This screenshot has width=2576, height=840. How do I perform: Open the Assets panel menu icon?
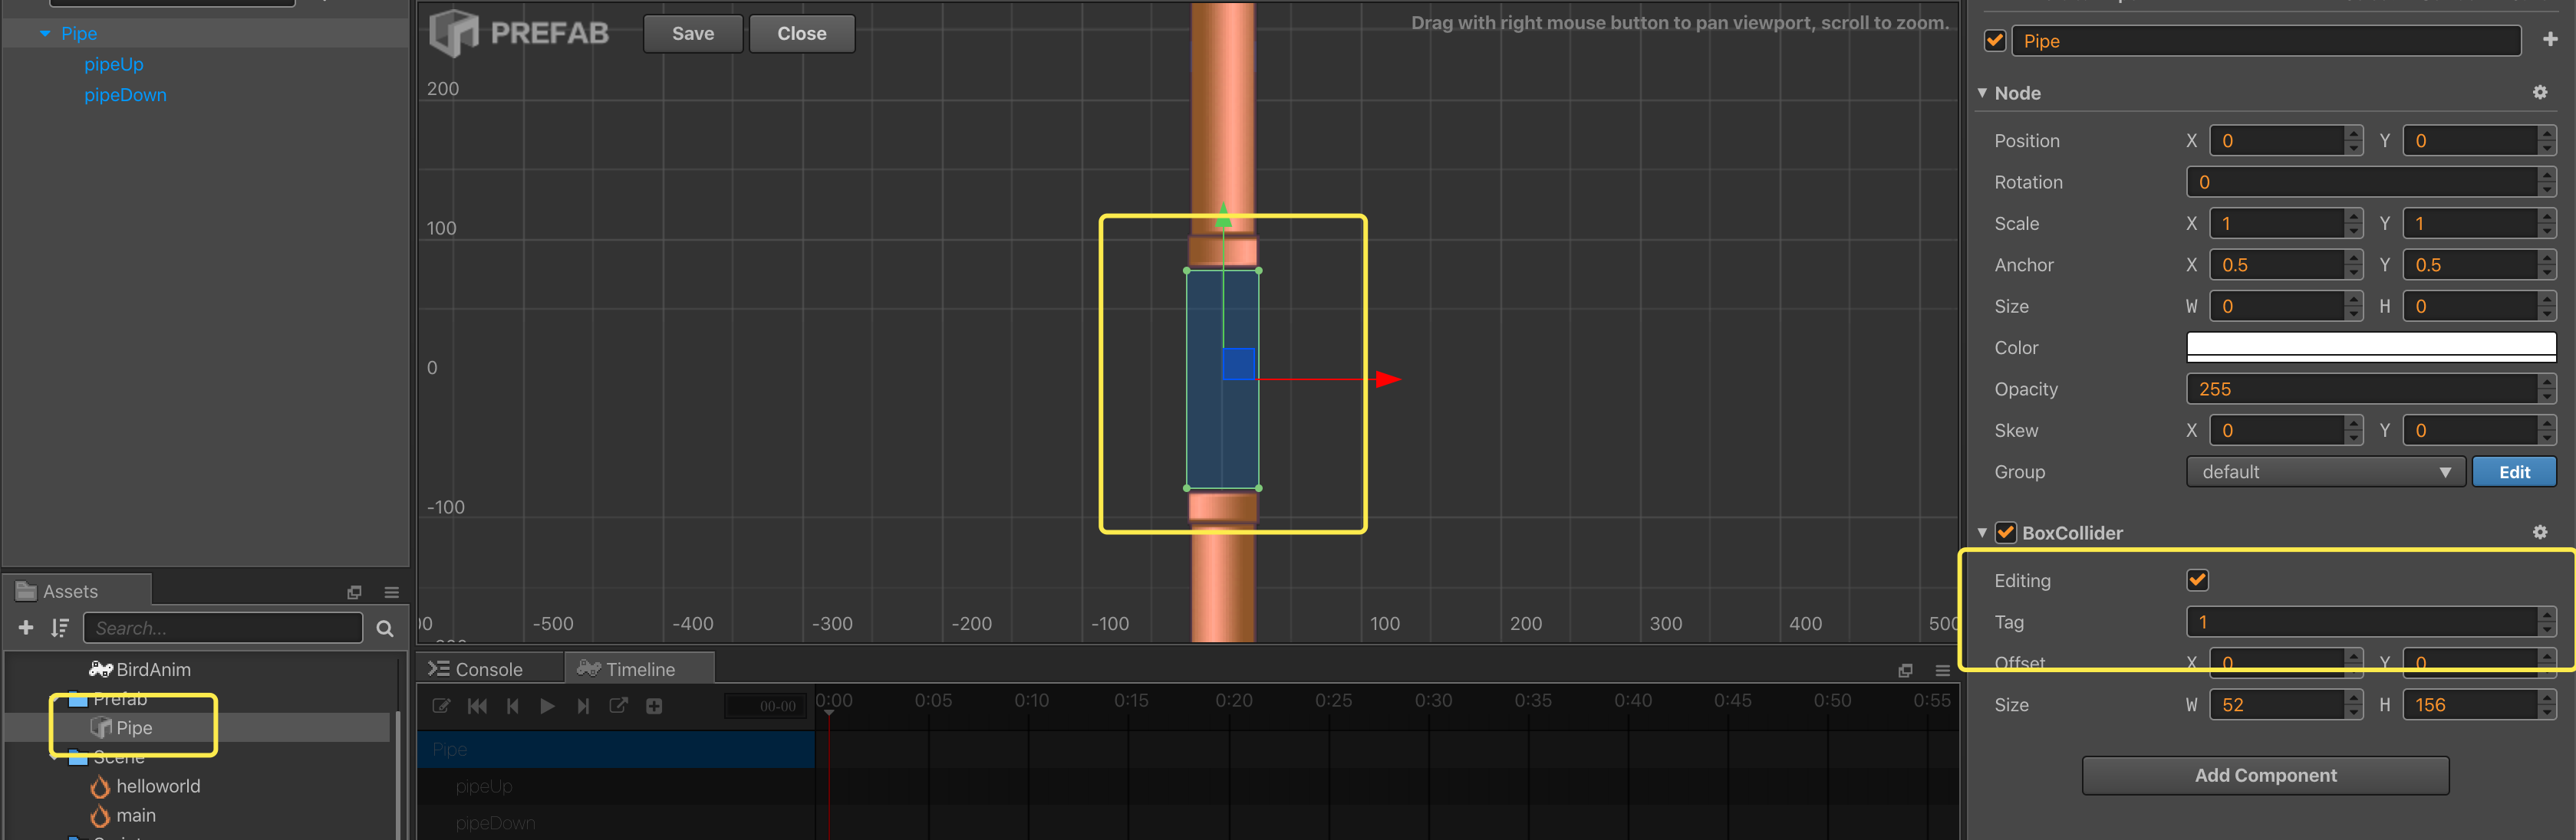(391, 592)
